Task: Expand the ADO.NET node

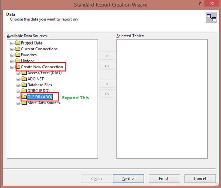Action: [18, 79]
